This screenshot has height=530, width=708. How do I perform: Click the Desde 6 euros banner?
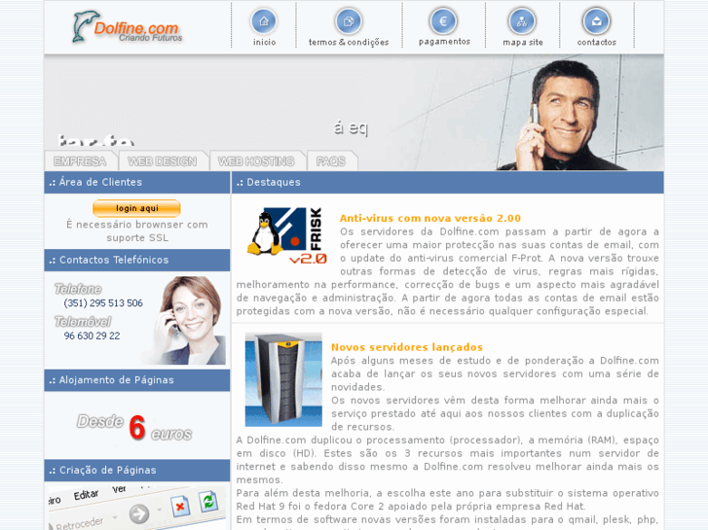pyautogui.click(x=134, y=427)
